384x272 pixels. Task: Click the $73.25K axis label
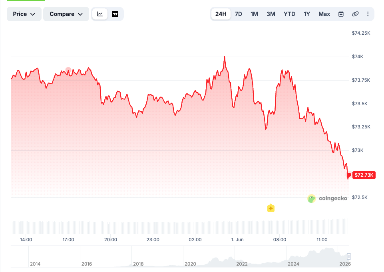[x=361, y=127]
